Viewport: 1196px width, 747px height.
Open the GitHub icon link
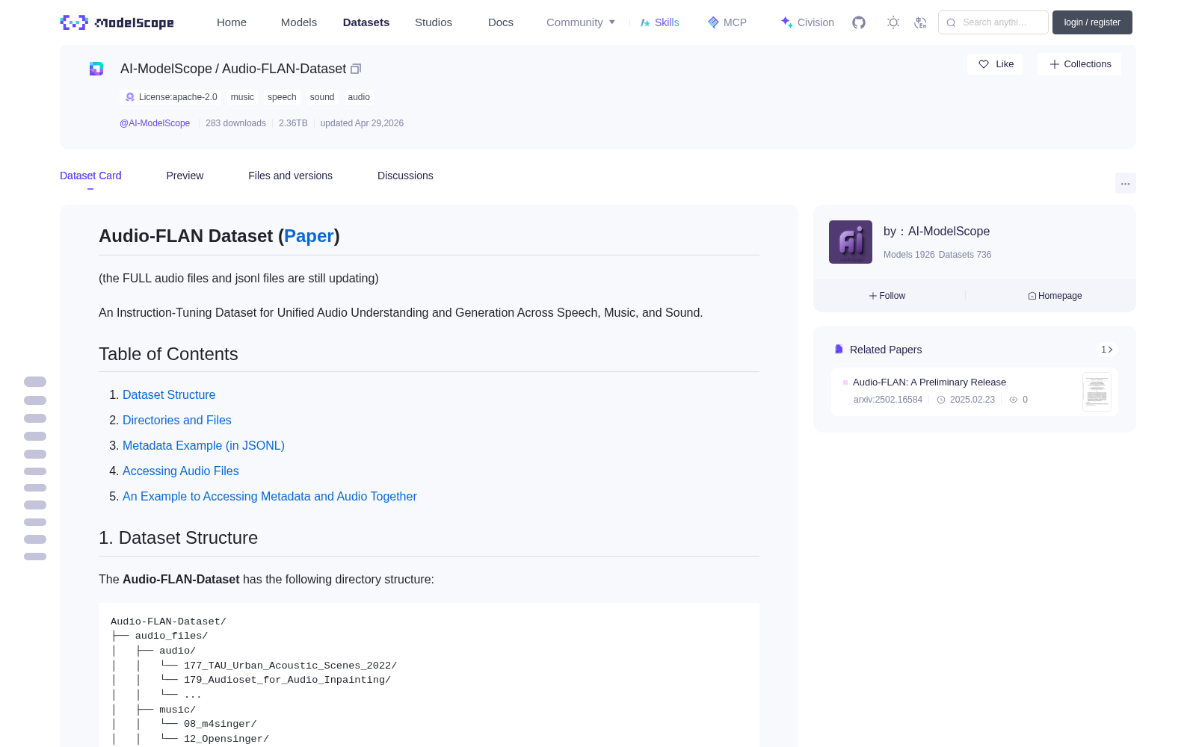859,22
